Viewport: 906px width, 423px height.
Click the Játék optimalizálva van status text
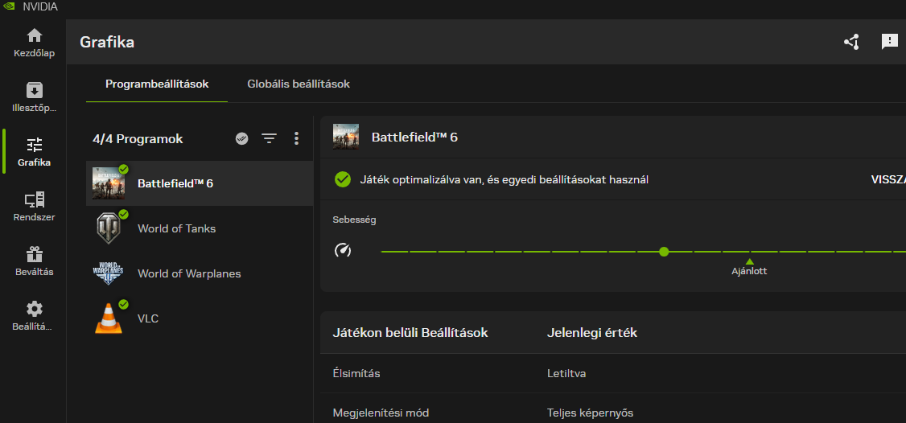click(504, 179)
